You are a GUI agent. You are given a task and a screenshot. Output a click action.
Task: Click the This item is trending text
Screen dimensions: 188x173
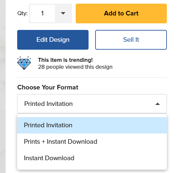65,60
